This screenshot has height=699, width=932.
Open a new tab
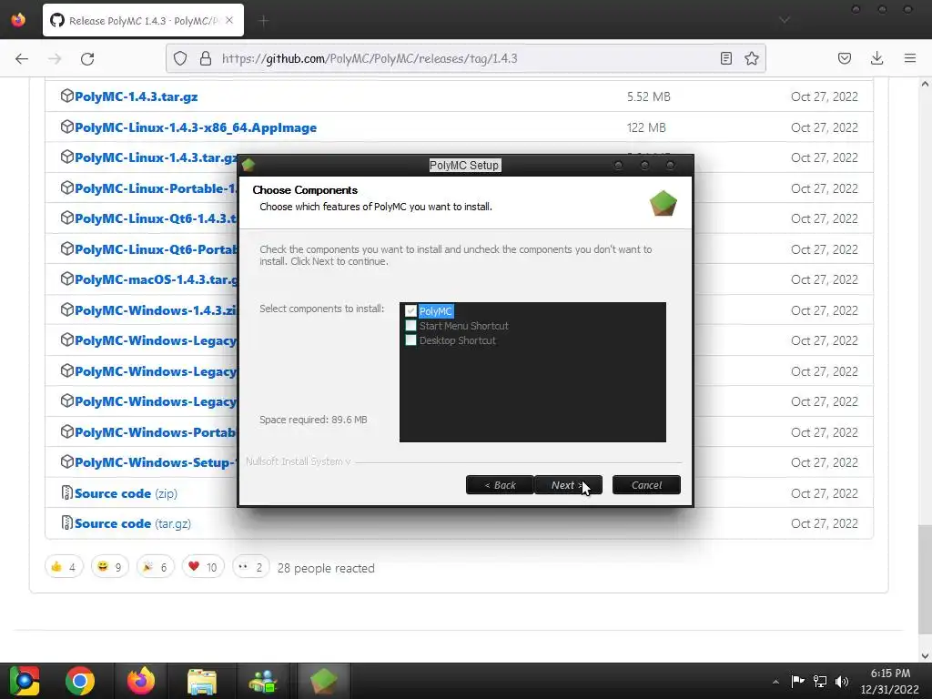263,21
